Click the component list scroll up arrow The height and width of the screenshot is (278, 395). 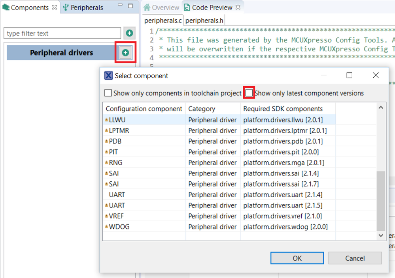coord(381,108)
